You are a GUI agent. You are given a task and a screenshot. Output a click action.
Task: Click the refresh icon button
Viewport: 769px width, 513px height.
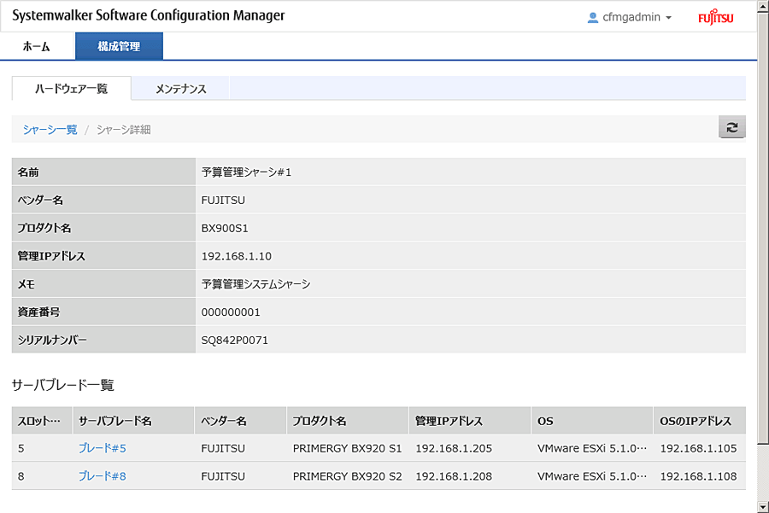731,127
